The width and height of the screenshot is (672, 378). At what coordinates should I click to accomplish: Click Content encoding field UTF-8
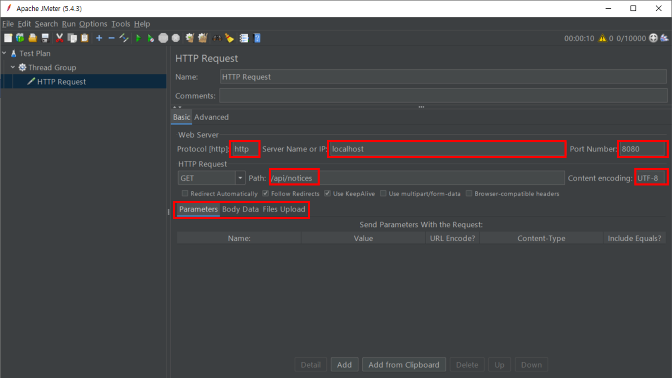650,178
